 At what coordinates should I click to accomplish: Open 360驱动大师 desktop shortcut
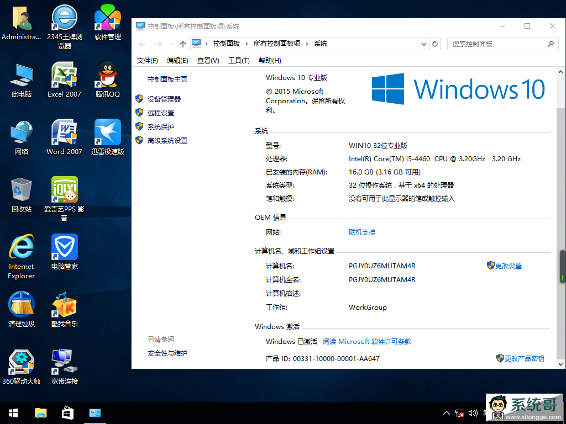[22, 367]
